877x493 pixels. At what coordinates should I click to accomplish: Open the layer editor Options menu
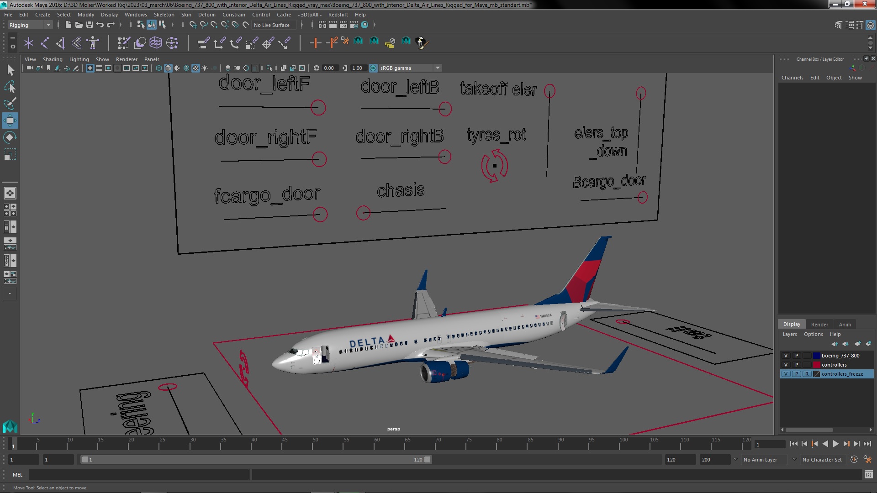tap(813, 334)
